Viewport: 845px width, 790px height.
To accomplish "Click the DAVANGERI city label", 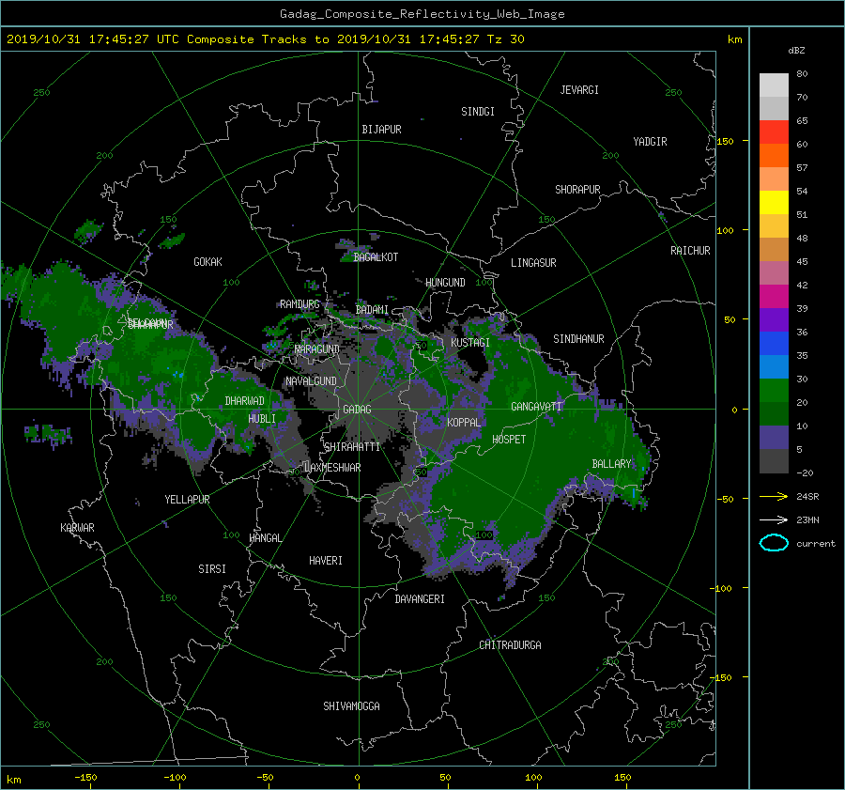I will 420,599.
